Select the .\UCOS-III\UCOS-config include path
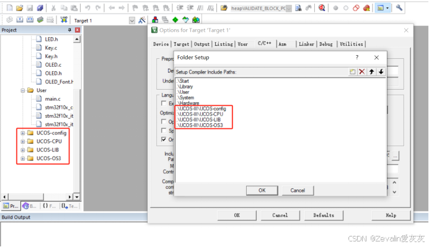This screenshot has height=247, width=429. [201, 109]
